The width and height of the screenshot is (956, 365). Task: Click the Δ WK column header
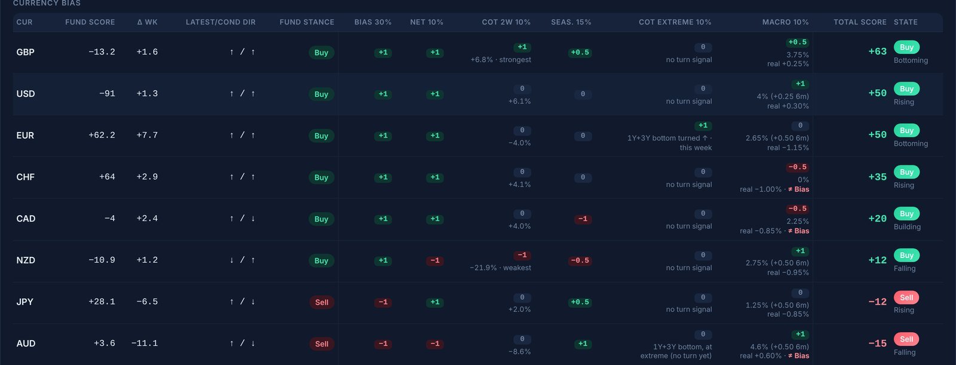click(x=147, y=22)
